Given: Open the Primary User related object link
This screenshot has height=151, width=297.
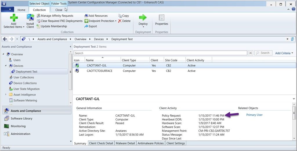Looking at the screenshot, I should (x=254, y=115).
